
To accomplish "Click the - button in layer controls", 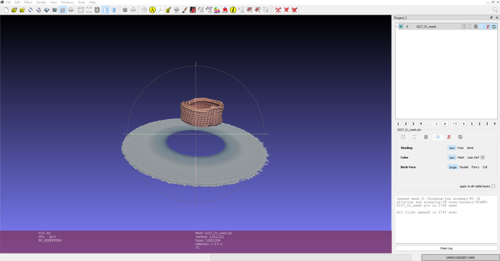I will pyautogui.click(x=428, y=124).
